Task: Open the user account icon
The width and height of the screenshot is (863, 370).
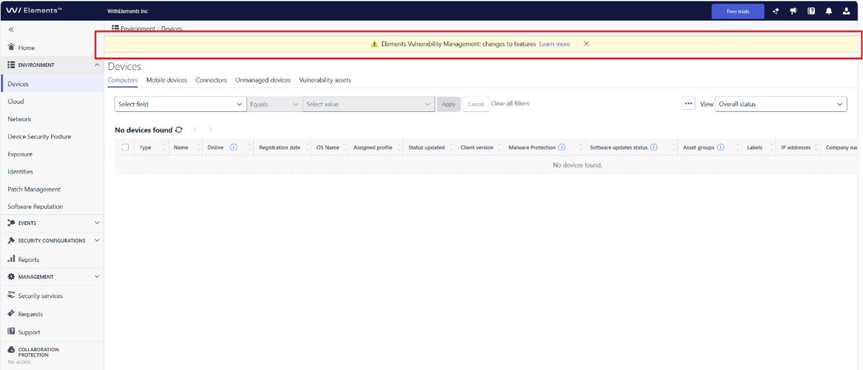Action: coord(846,11)
